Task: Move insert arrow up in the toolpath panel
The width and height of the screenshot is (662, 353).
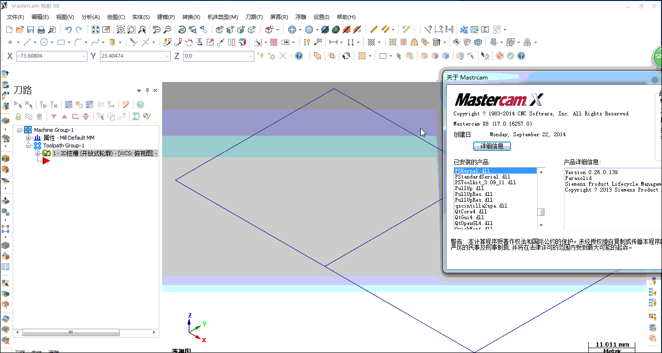Action: (x=65, y=116)
